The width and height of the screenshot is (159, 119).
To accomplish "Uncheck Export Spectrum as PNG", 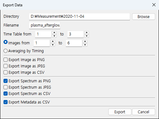I will (5, 81).
